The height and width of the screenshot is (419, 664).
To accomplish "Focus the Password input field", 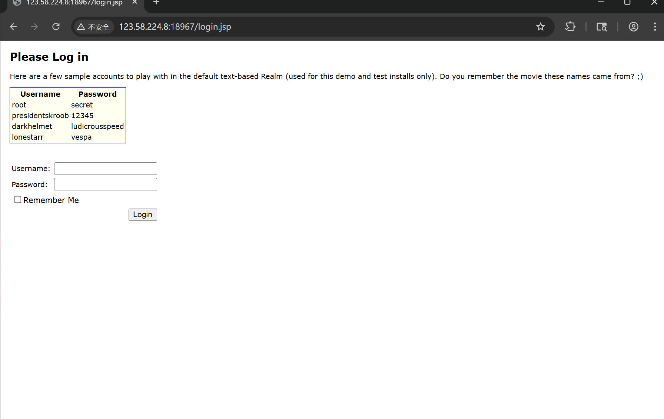I will pyautogui.click(x=106, y=184).
